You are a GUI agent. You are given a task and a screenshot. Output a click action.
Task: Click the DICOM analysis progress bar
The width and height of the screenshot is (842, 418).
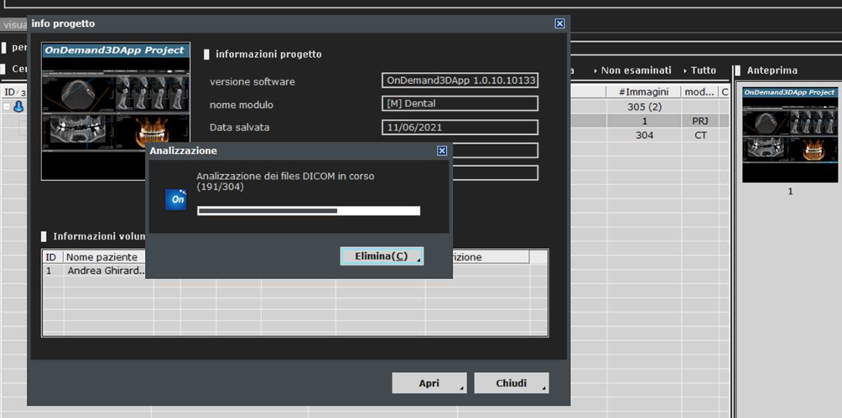[x=309, y=211]
